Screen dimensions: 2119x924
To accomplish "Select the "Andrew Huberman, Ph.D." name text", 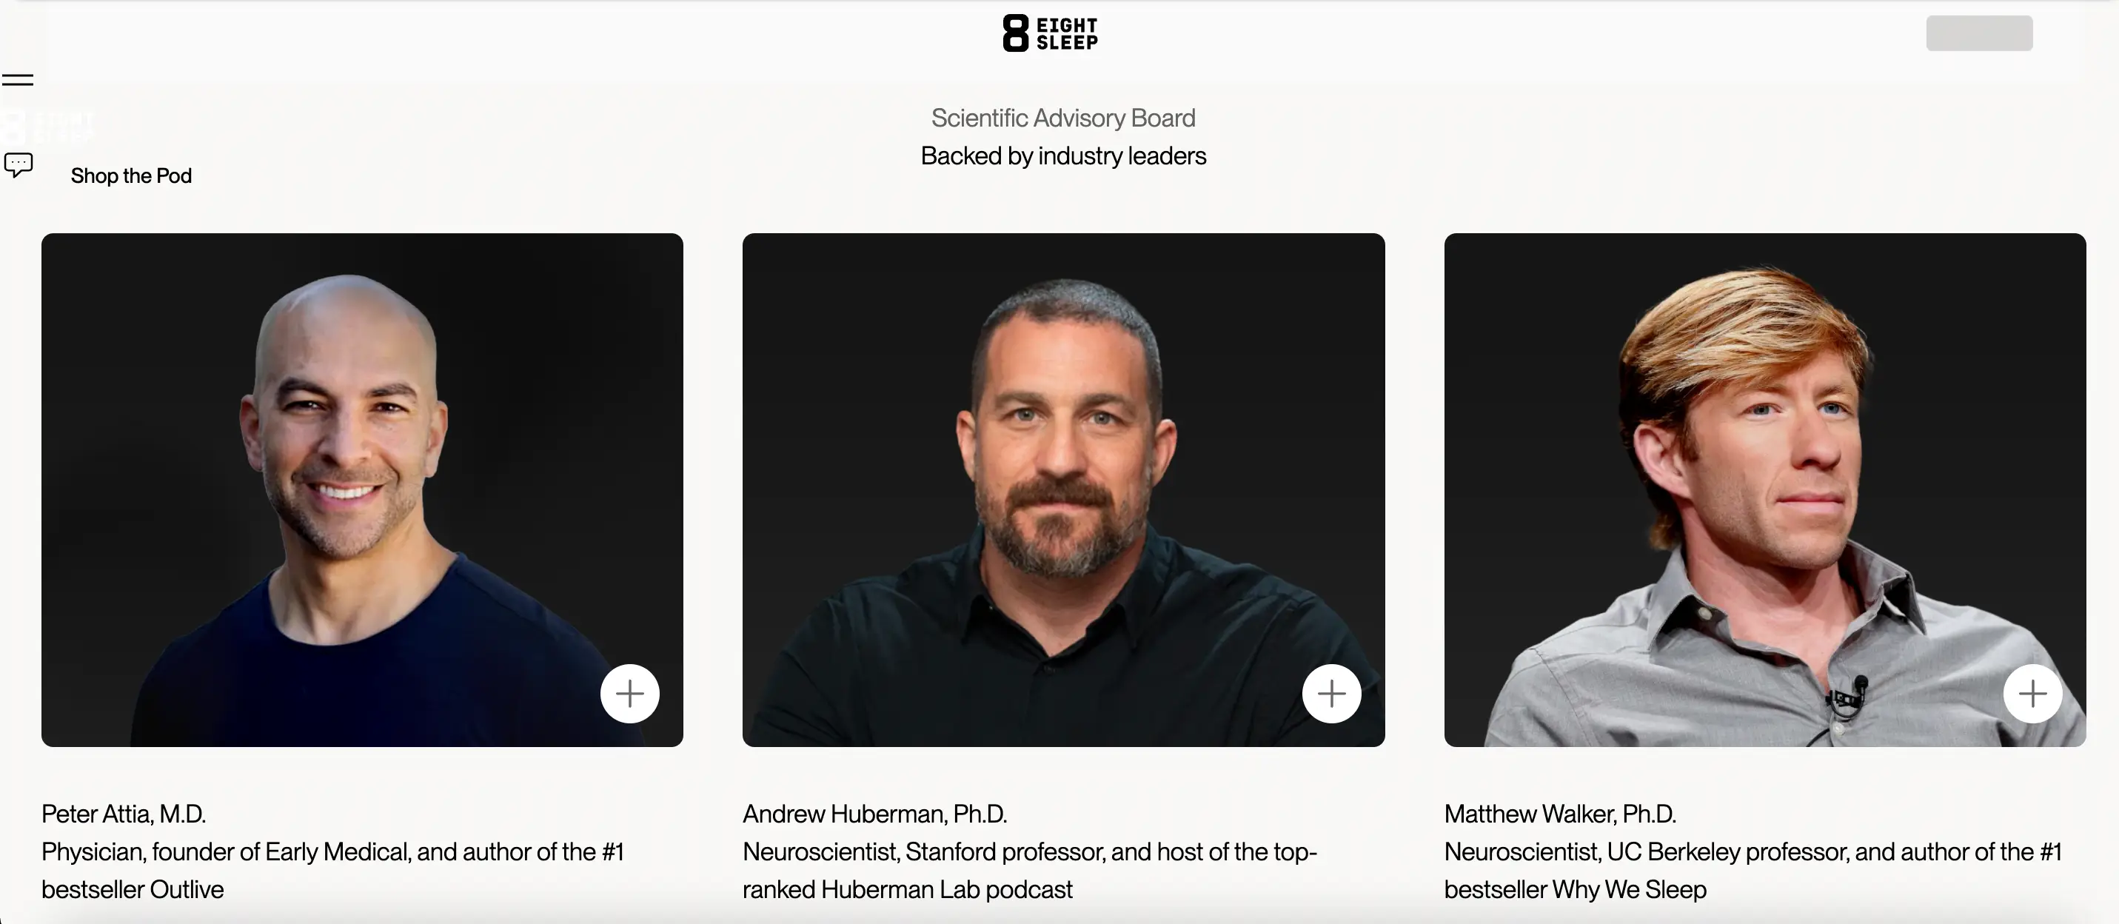I will 874,814.
